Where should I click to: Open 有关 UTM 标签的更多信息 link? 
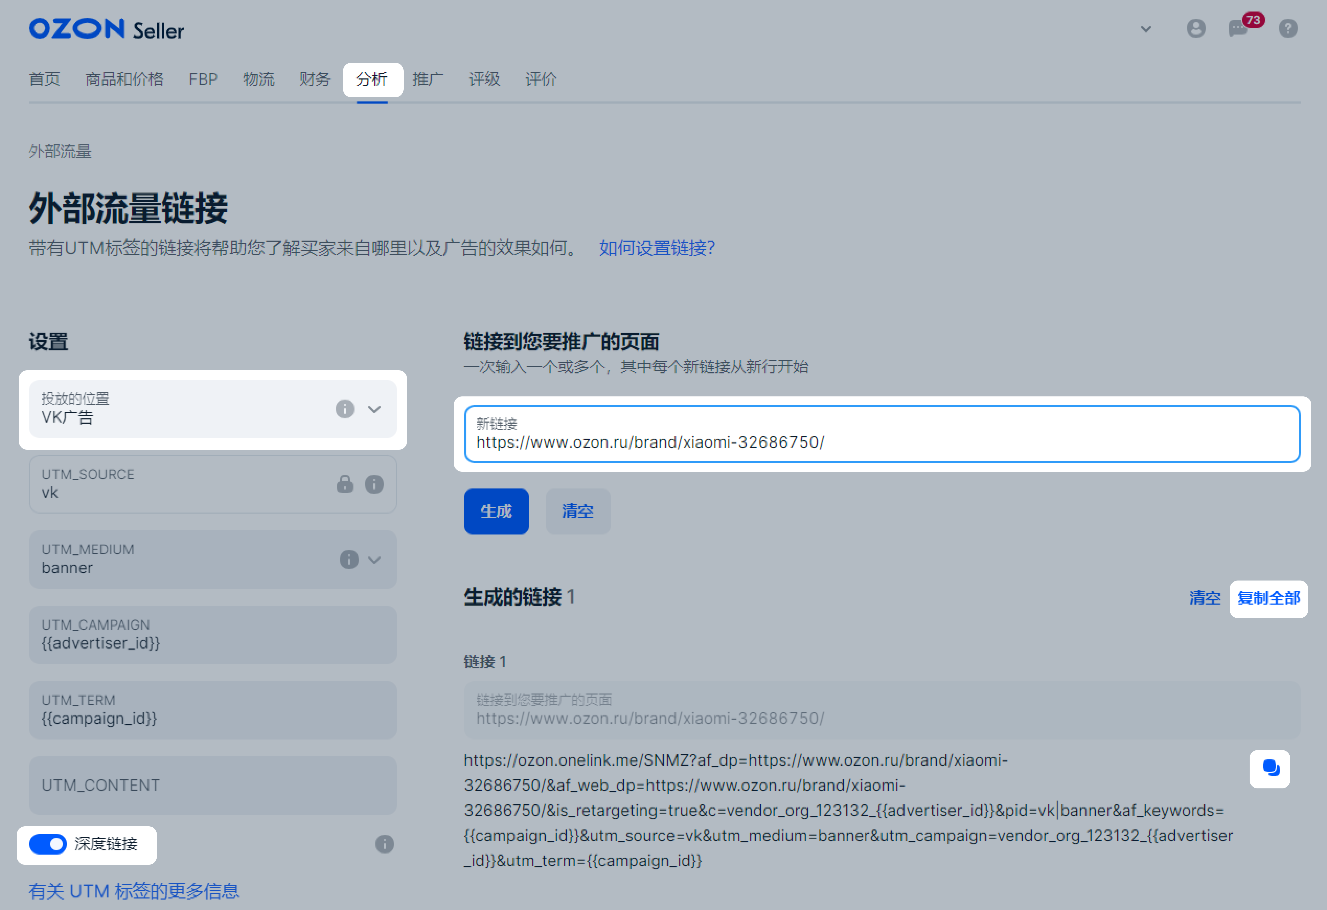coord(134,891)
